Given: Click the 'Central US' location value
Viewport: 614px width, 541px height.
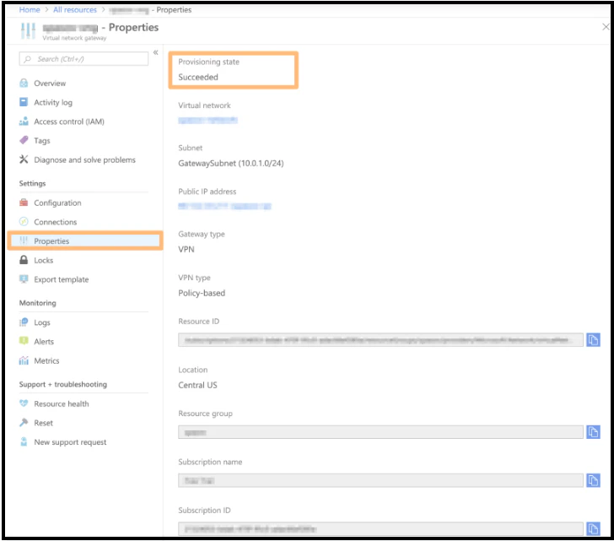Looking at the screenshot, I should click(197, 385).
